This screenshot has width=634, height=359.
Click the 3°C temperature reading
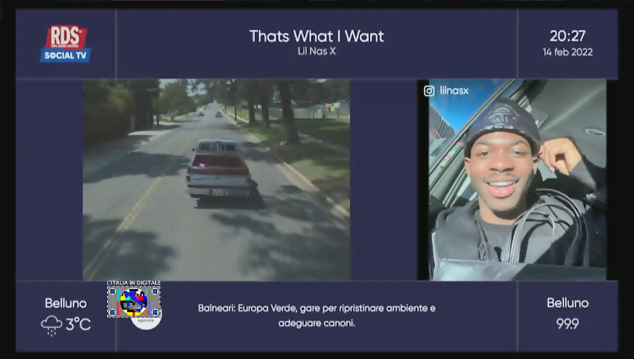point(79,324)
